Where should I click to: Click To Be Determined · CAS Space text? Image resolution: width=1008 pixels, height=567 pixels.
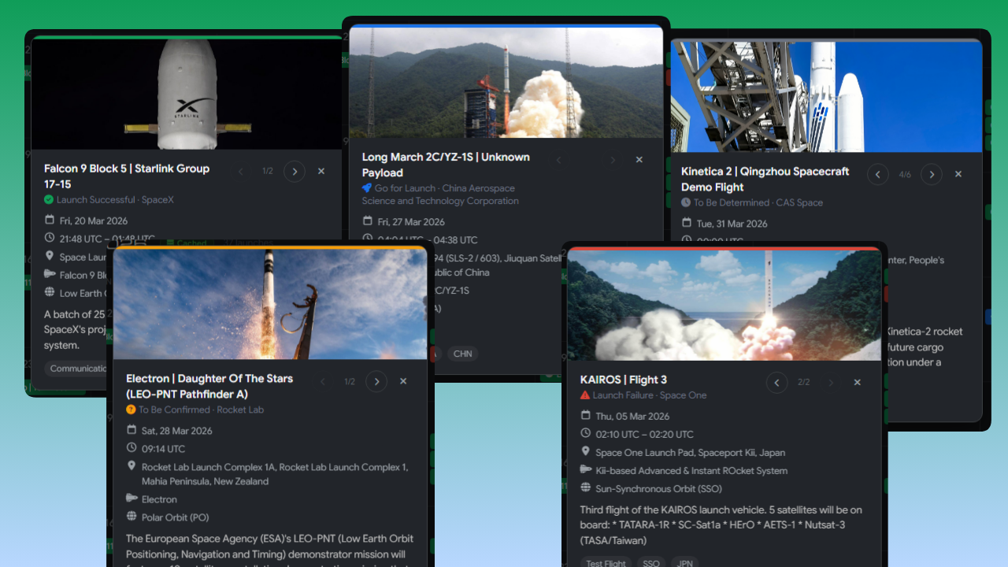click(758, 203)
